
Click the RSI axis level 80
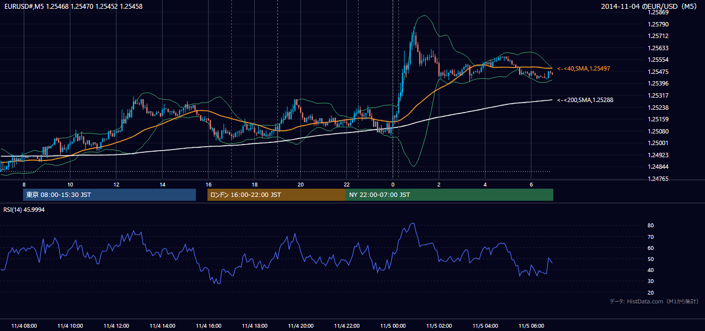(x=651, y=226)
